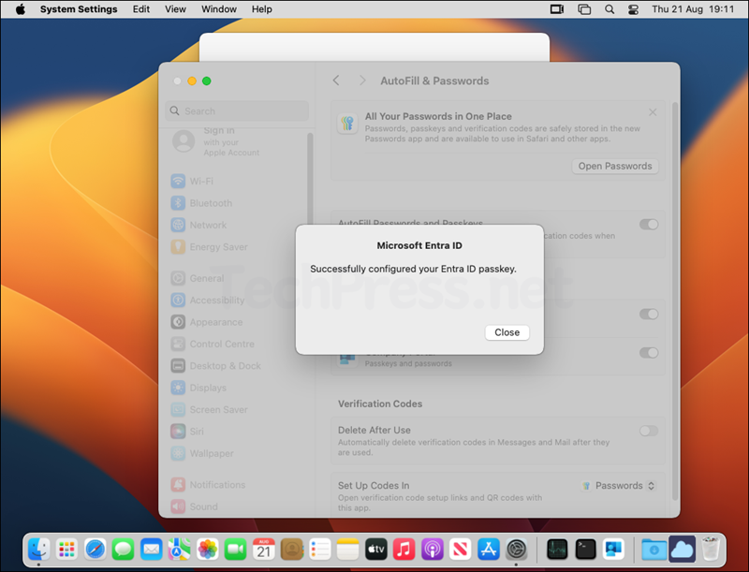Open Displays settings

pos(198,388)
